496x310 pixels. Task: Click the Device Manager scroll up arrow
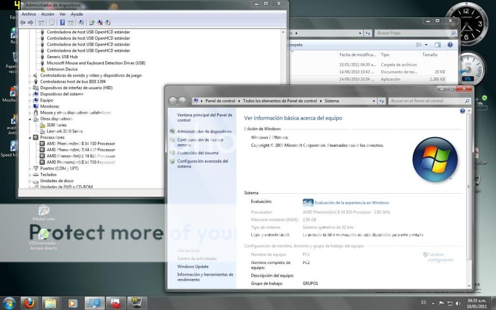tap(283, 32)
